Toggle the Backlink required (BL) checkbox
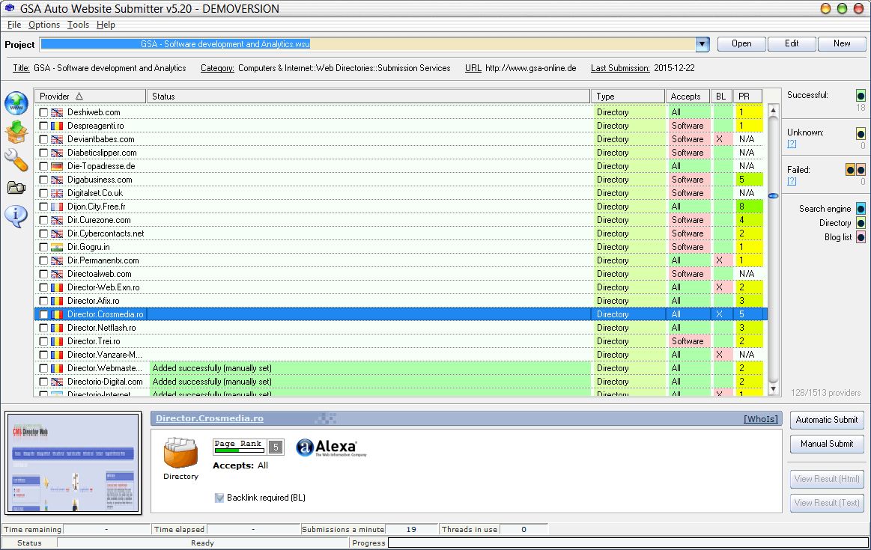The image size is (871, 550). pos(219,498)
